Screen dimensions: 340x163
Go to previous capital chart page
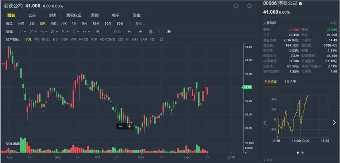(x=265, y=123)
